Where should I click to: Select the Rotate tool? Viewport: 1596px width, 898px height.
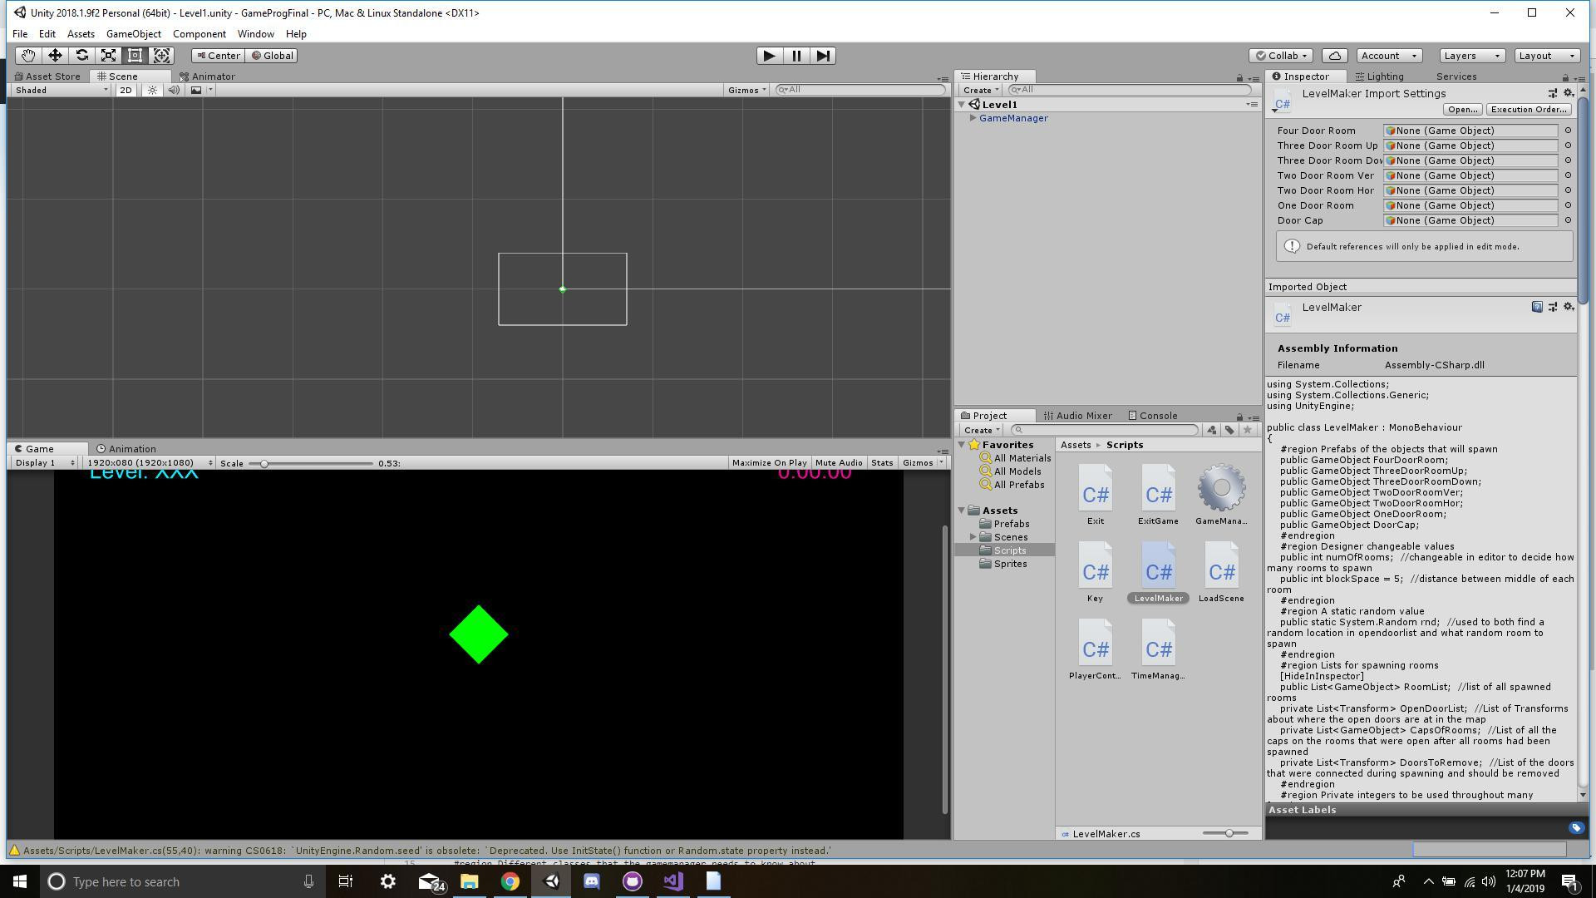[x=82, y=55]
